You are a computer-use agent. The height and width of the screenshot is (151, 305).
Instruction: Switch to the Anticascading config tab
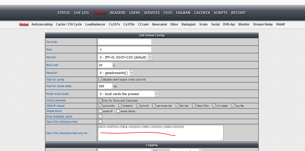tap(42, 24)
